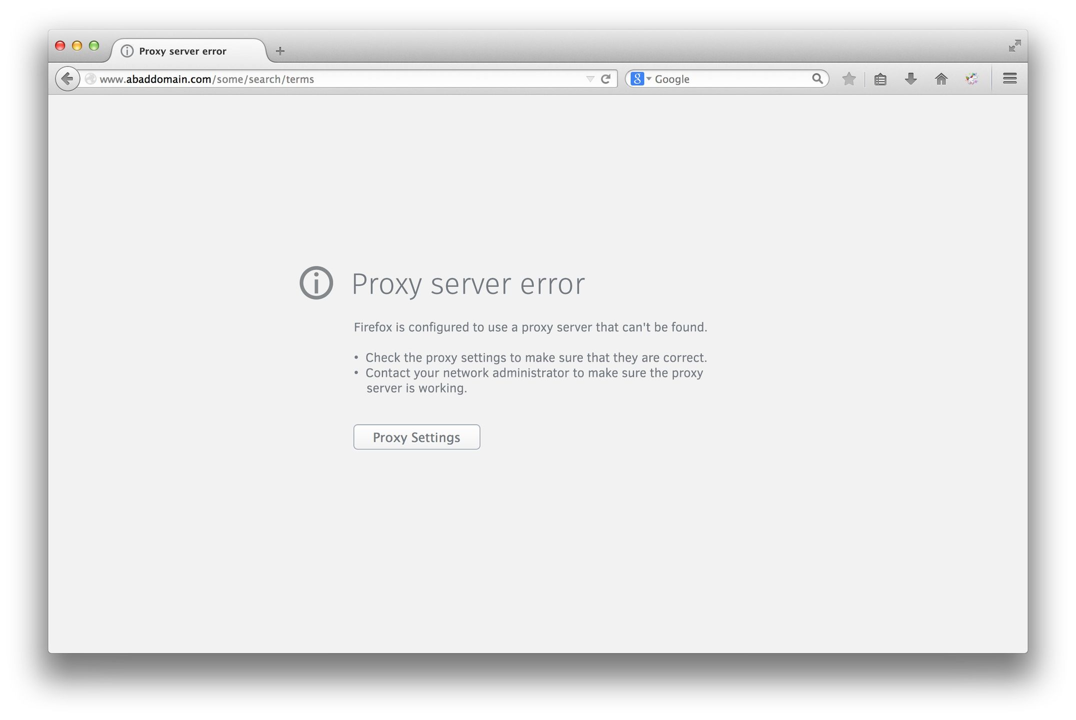Enter full screen with the corner arrows
The image size is (1076, 720).
pos(1014,46)
